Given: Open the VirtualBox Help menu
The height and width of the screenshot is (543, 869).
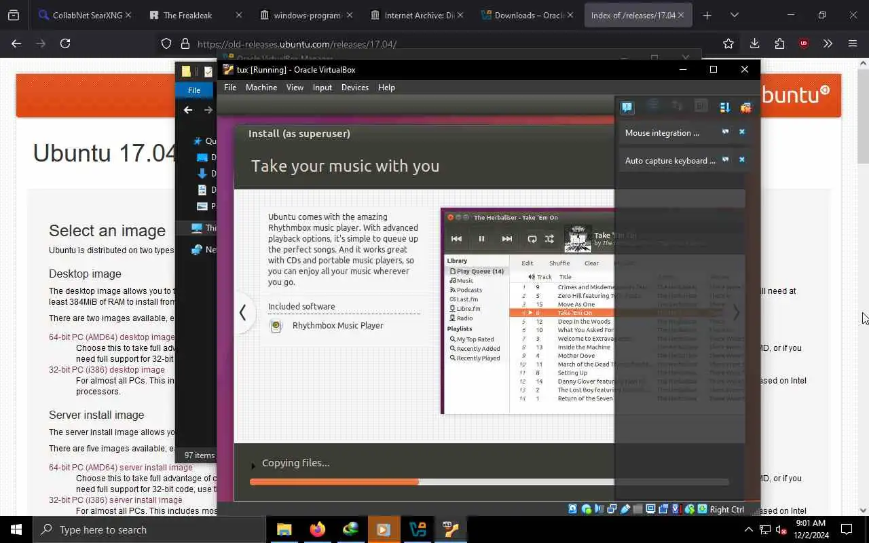Looking at the screenshot, I should [386, 88].
